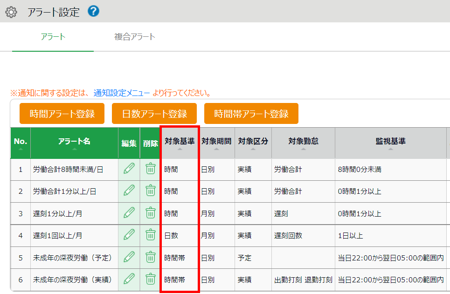This screenshot has width=450, height=294.
Task: Select the alert name 遅刻1分以上/月
Action: point(58,213)
